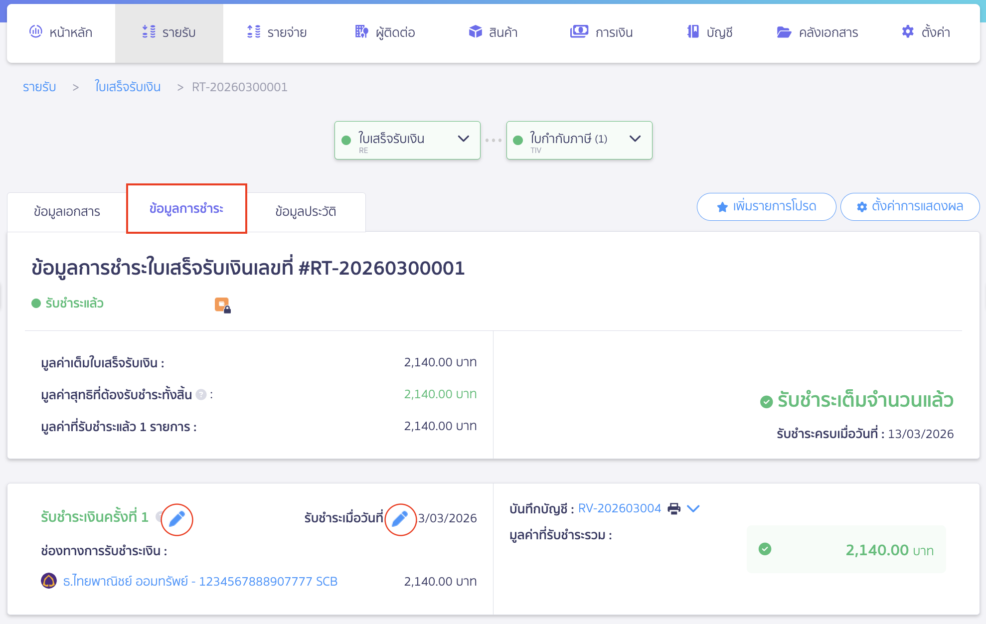Click the orange locked document icon
986x624 pixels.
tap(222, 305)
